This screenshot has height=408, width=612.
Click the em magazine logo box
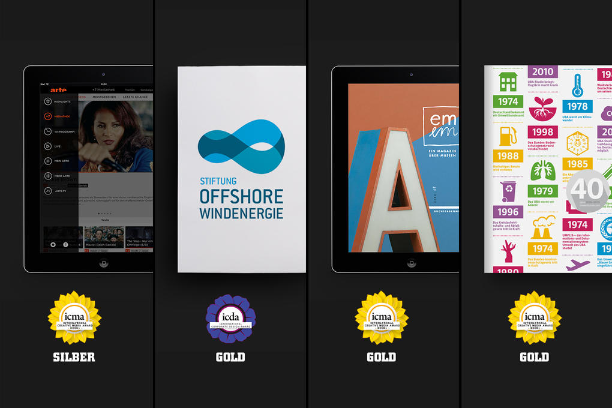[442, 126]
